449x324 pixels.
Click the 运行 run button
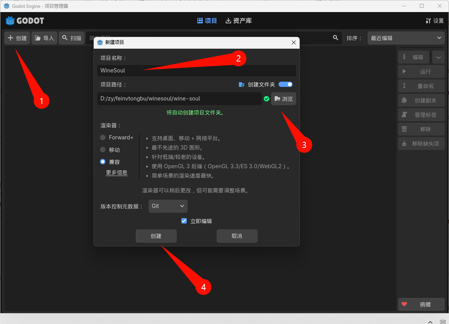pyautogui.click(x=421, y=71)
